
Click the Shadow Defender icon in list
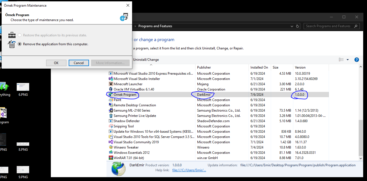pos(111,121)
